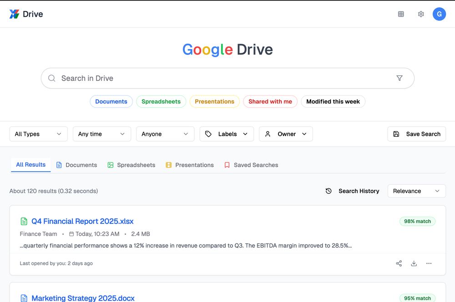Click the 98% match badge
The width and height of the screenshot is (455, 302).
click(417, 221)
